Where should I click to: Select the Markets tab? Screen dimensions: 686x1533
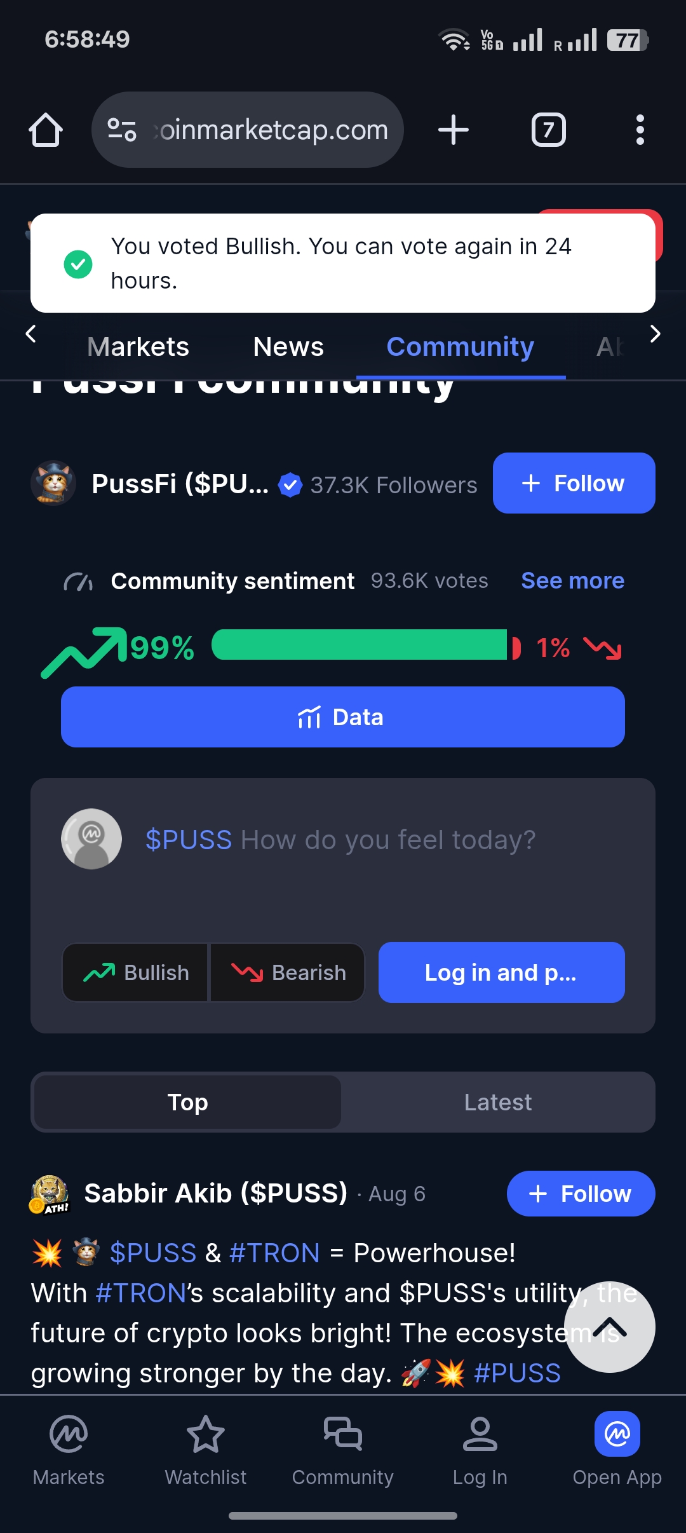coord(138,347)
